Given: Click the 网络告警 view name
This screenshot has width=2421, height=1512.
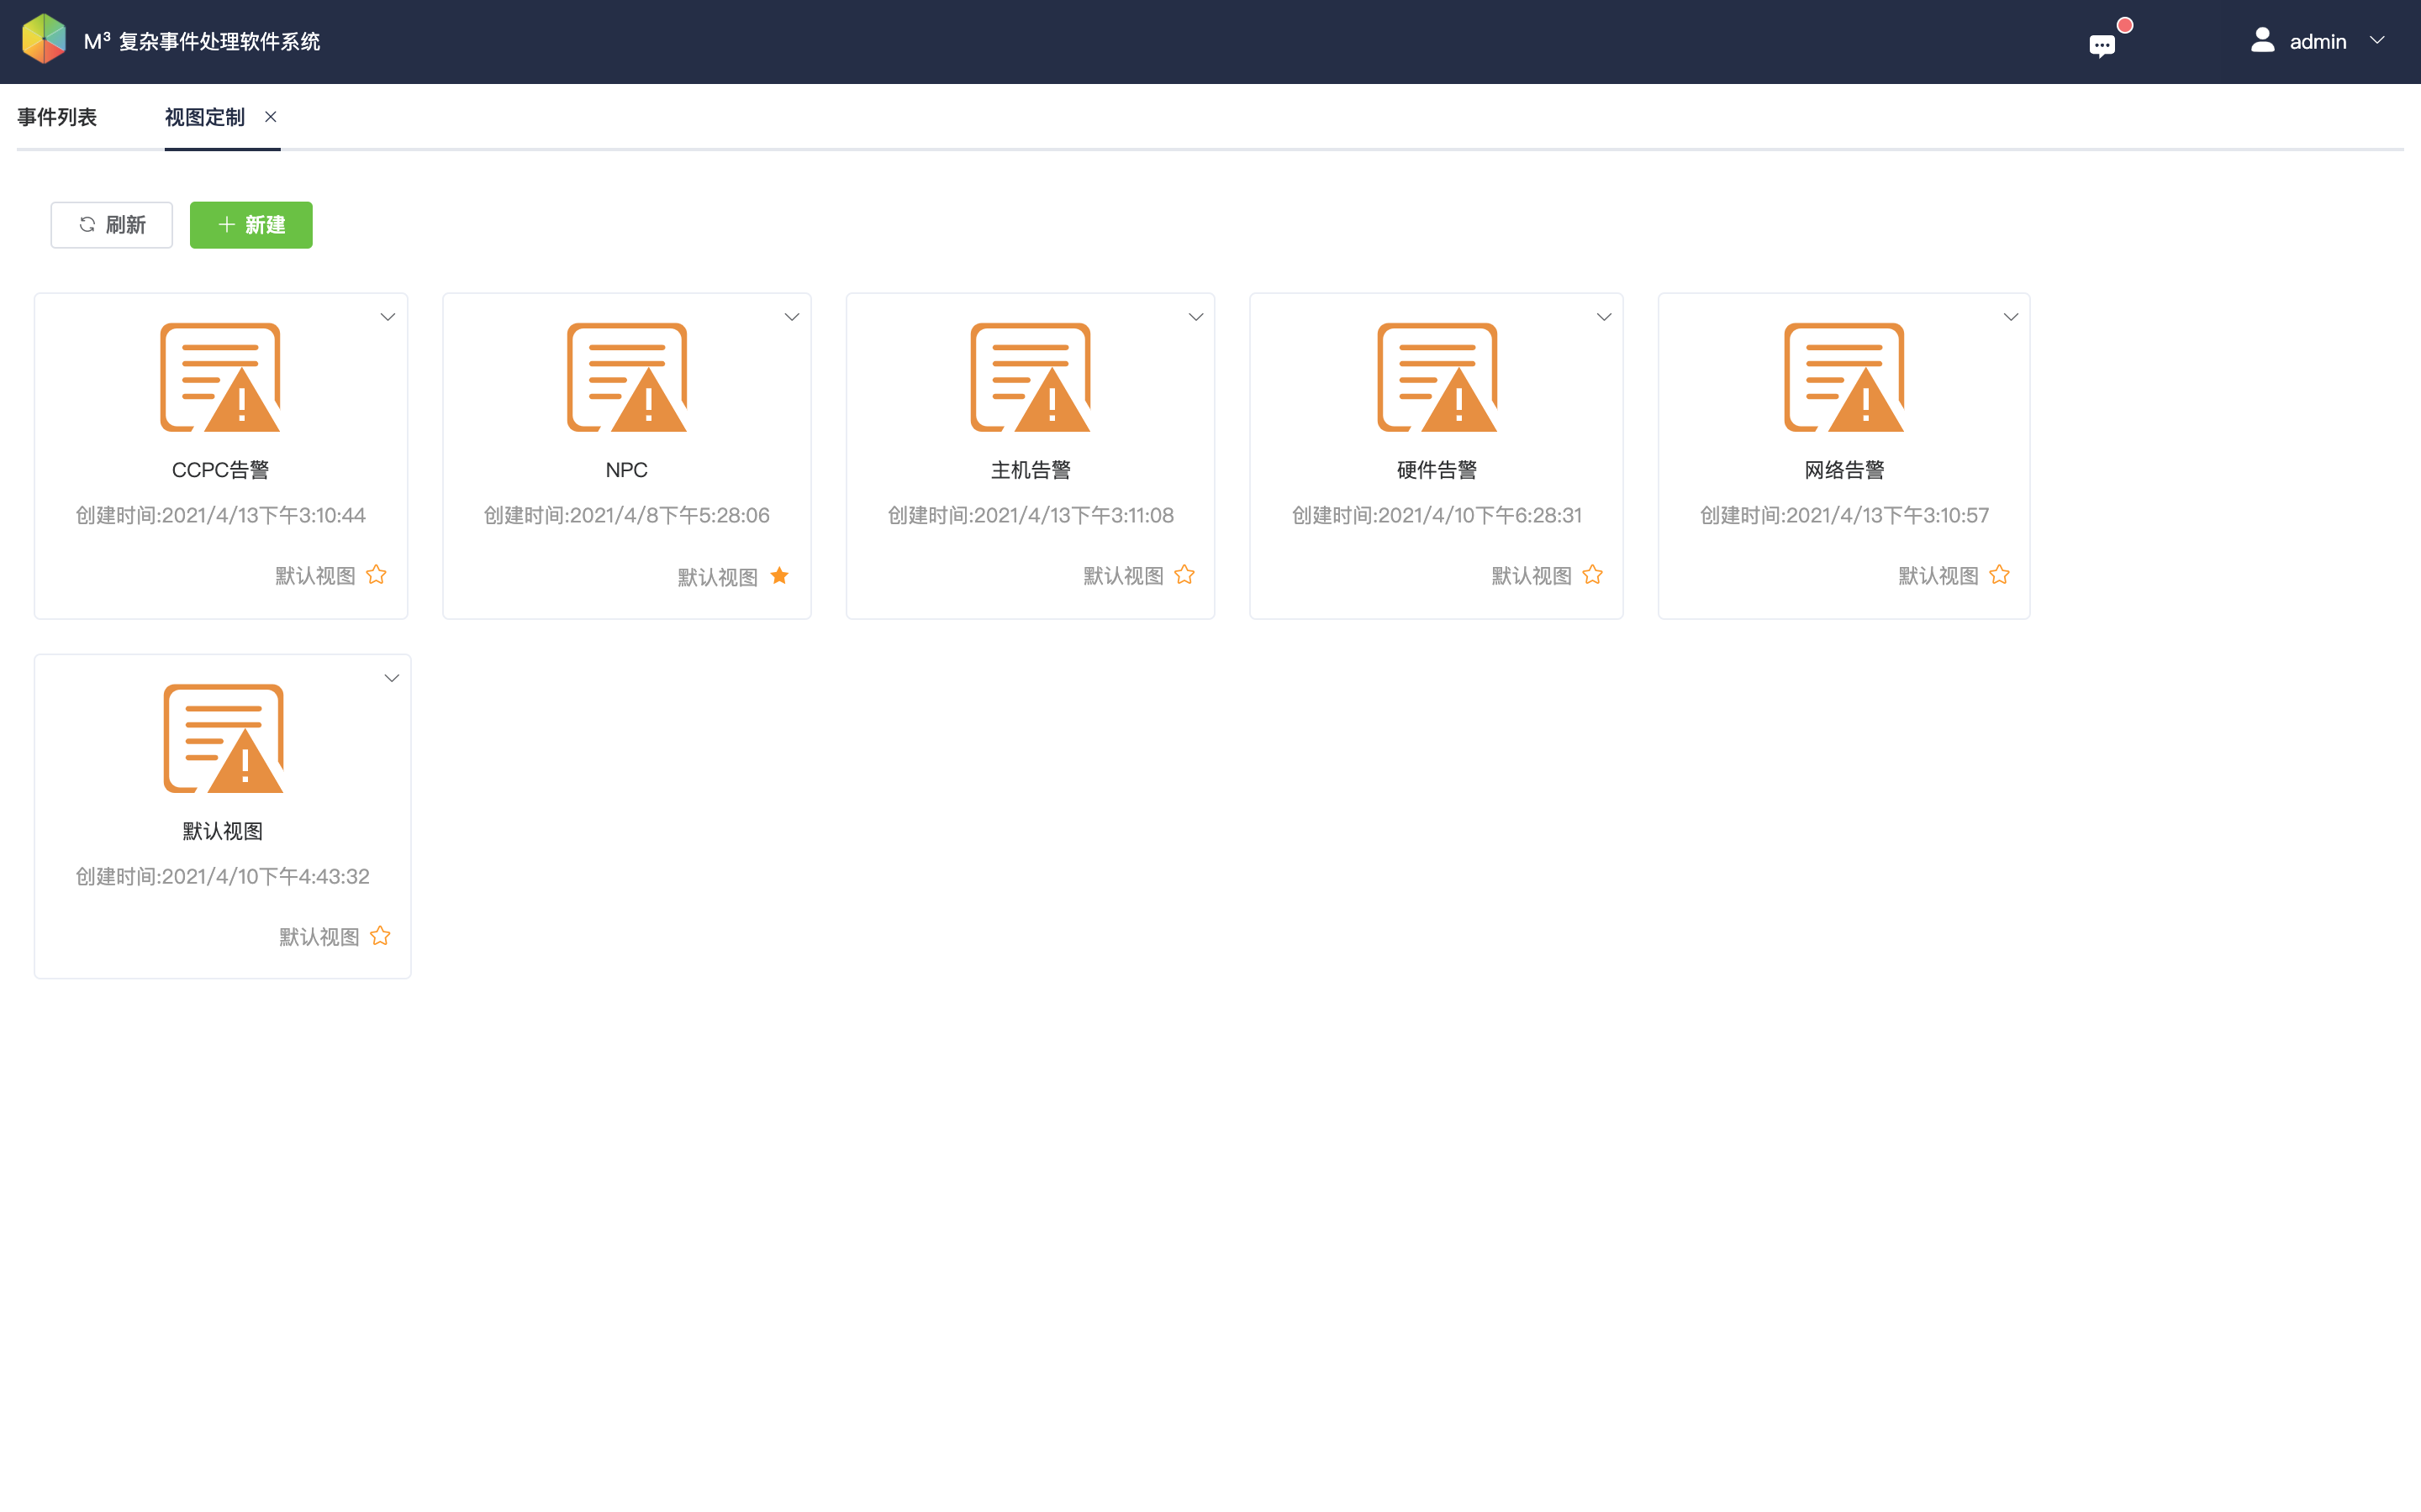Looking at the screenshot, I should tap(1843, 470).
